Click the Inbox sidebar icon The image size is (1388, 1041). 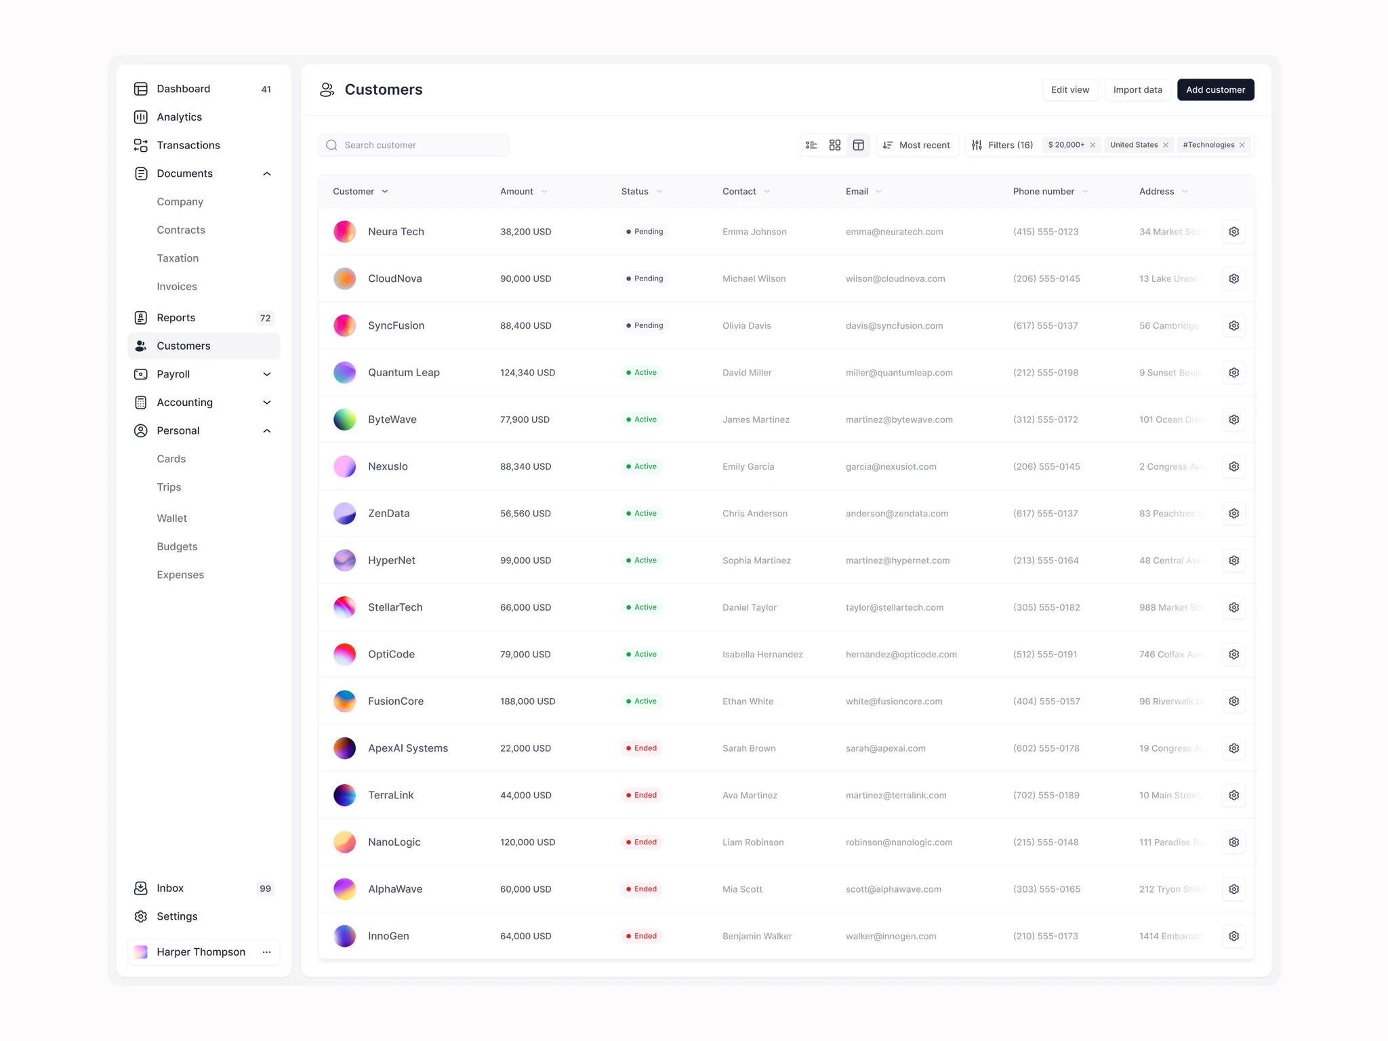pos(141,889)
